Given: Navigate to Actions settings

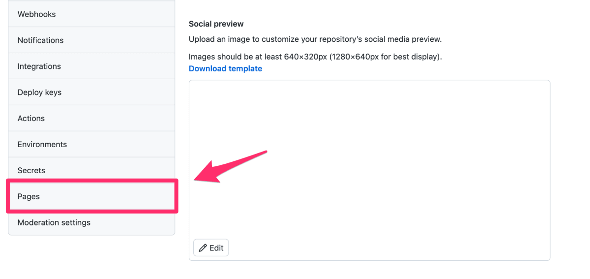Looking at the screenshot, I should [x=91, y=119].
